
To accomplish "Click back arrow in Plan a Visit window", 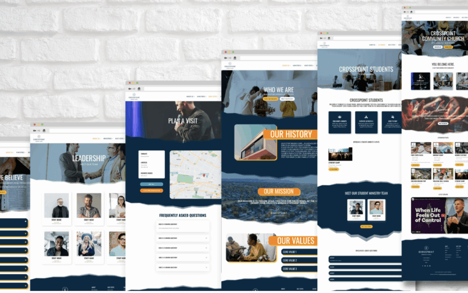I will [x=130, y=89].
